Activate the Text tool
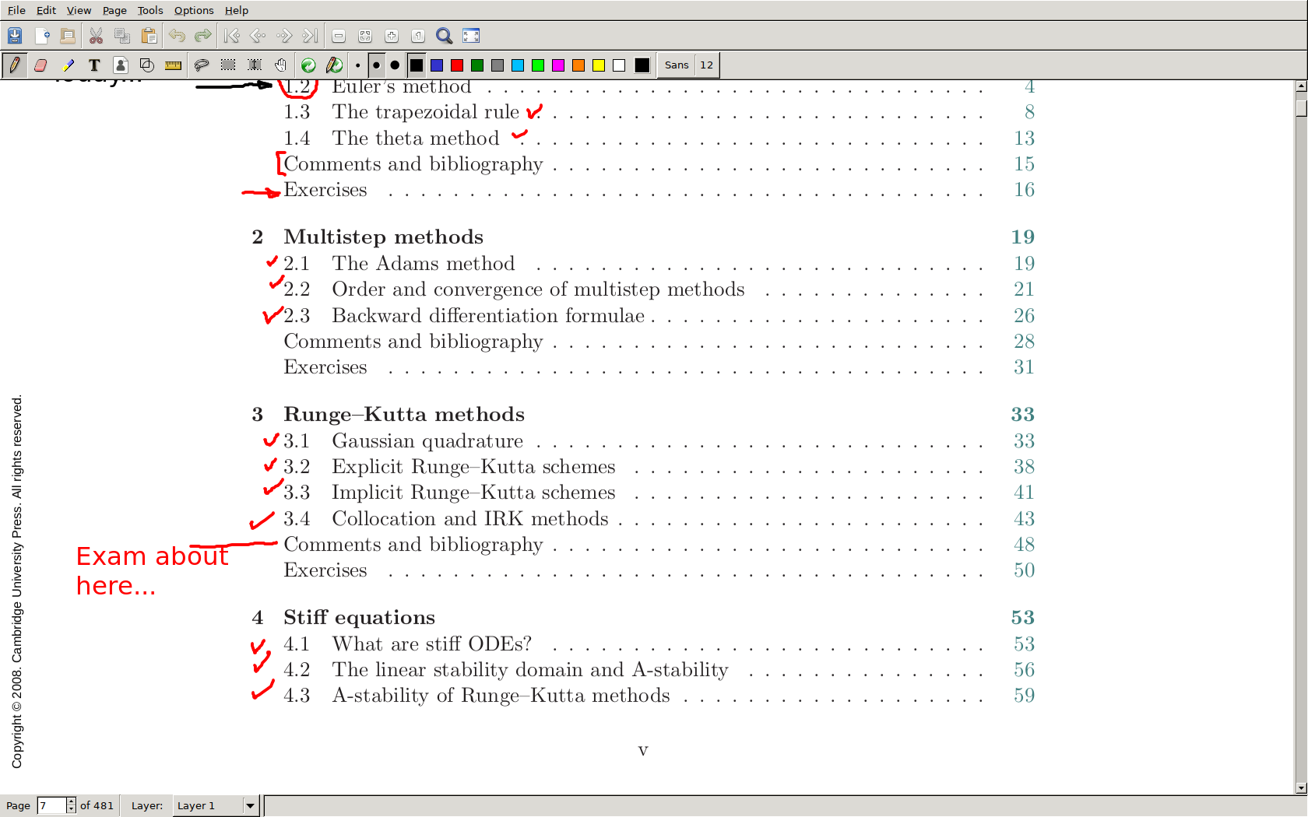 coord(94,65)
